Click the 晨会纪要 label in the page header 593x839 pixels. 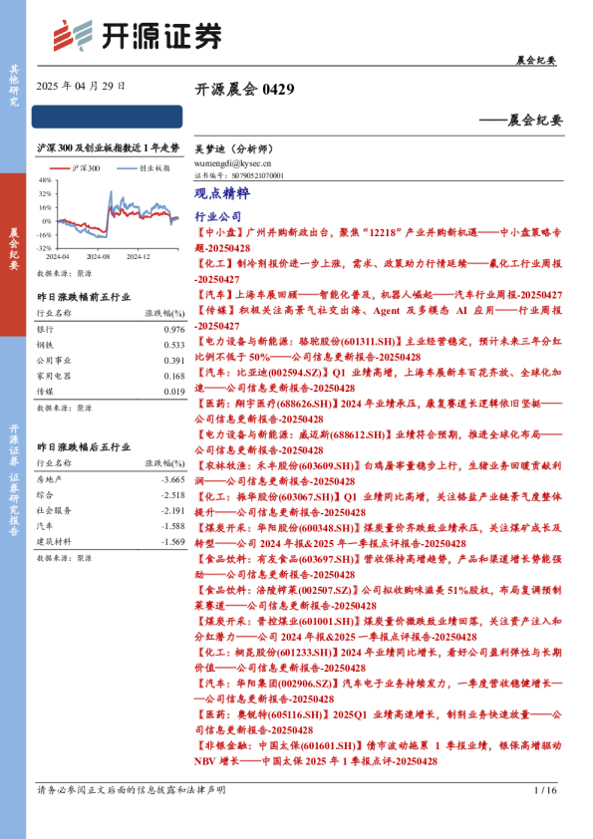536,60
